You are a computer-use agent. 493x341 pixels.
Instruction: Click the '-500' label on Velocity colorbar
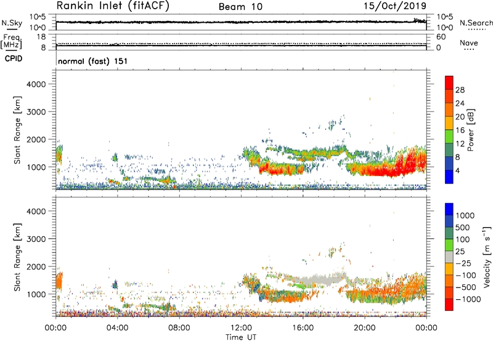tap(466, 287)
